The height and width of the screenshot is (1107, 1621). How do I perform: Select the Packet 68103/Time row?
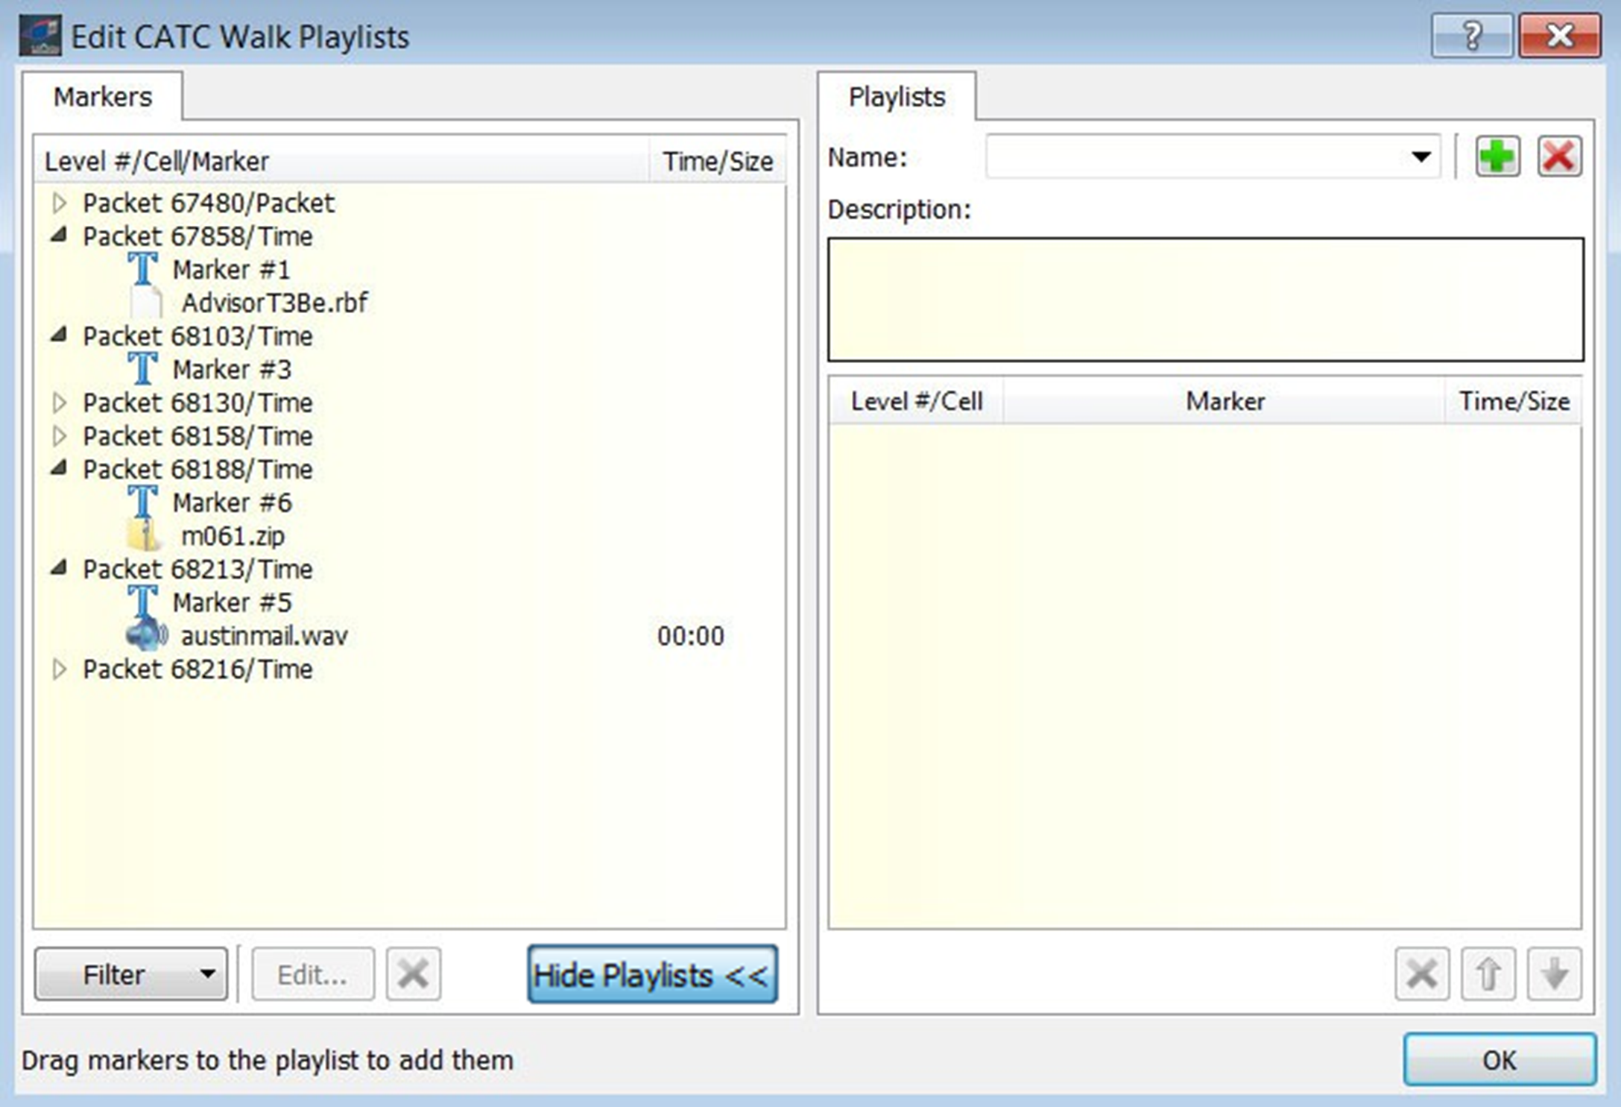198,336
